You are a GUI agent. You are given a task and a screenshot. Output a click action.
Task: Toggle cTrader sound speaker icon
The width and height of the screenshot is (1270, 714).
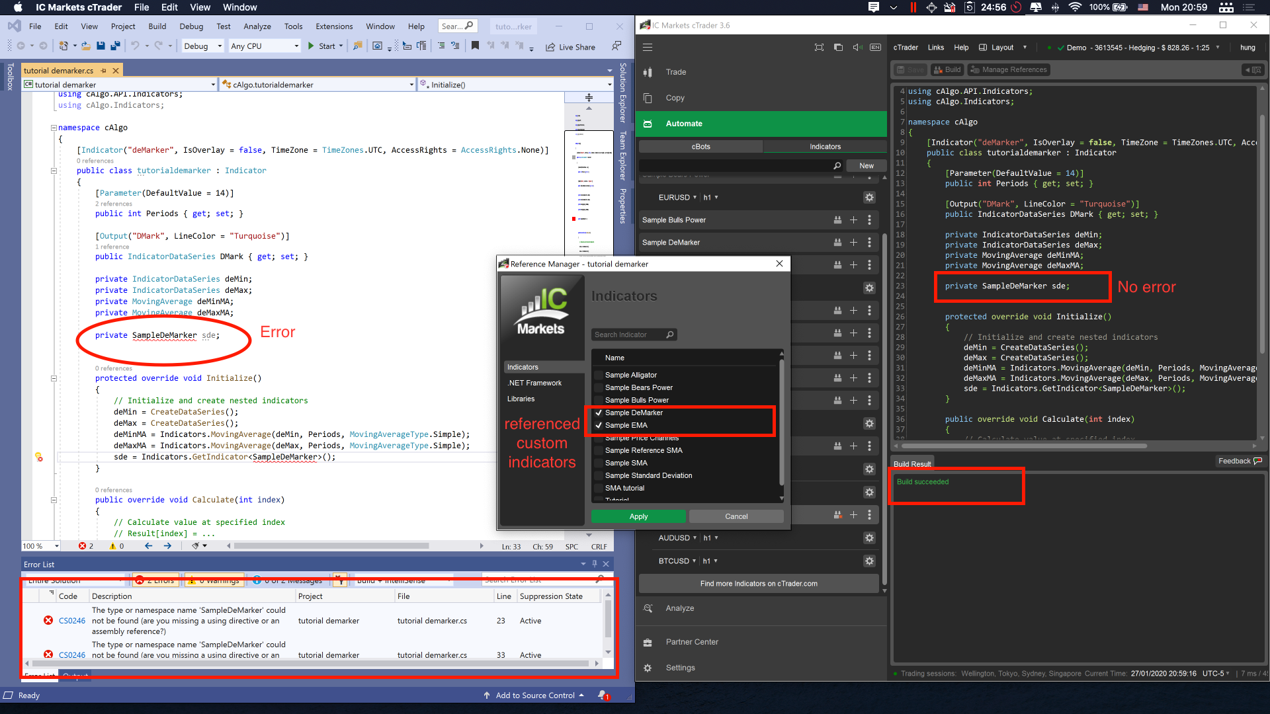[857, 47]
